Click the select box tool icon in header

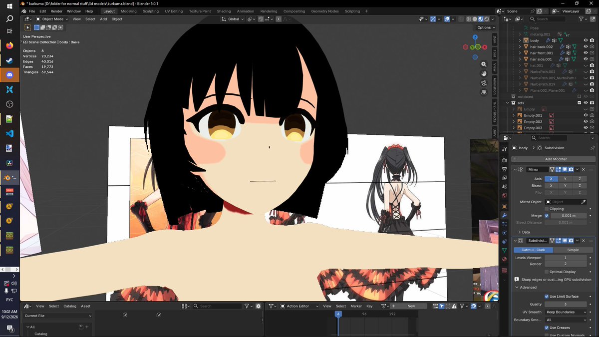tap(28, 28)
